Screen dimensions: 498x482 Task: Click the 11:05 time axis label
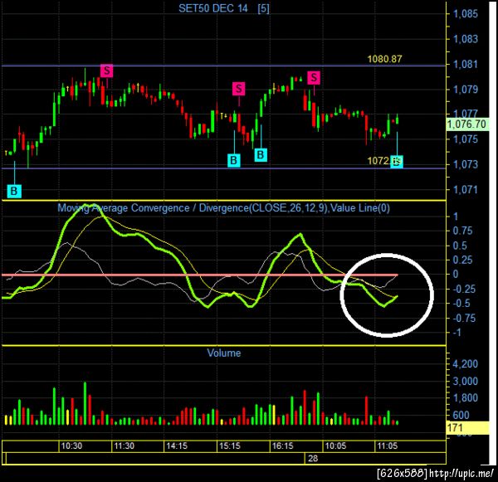pos(387,445)
